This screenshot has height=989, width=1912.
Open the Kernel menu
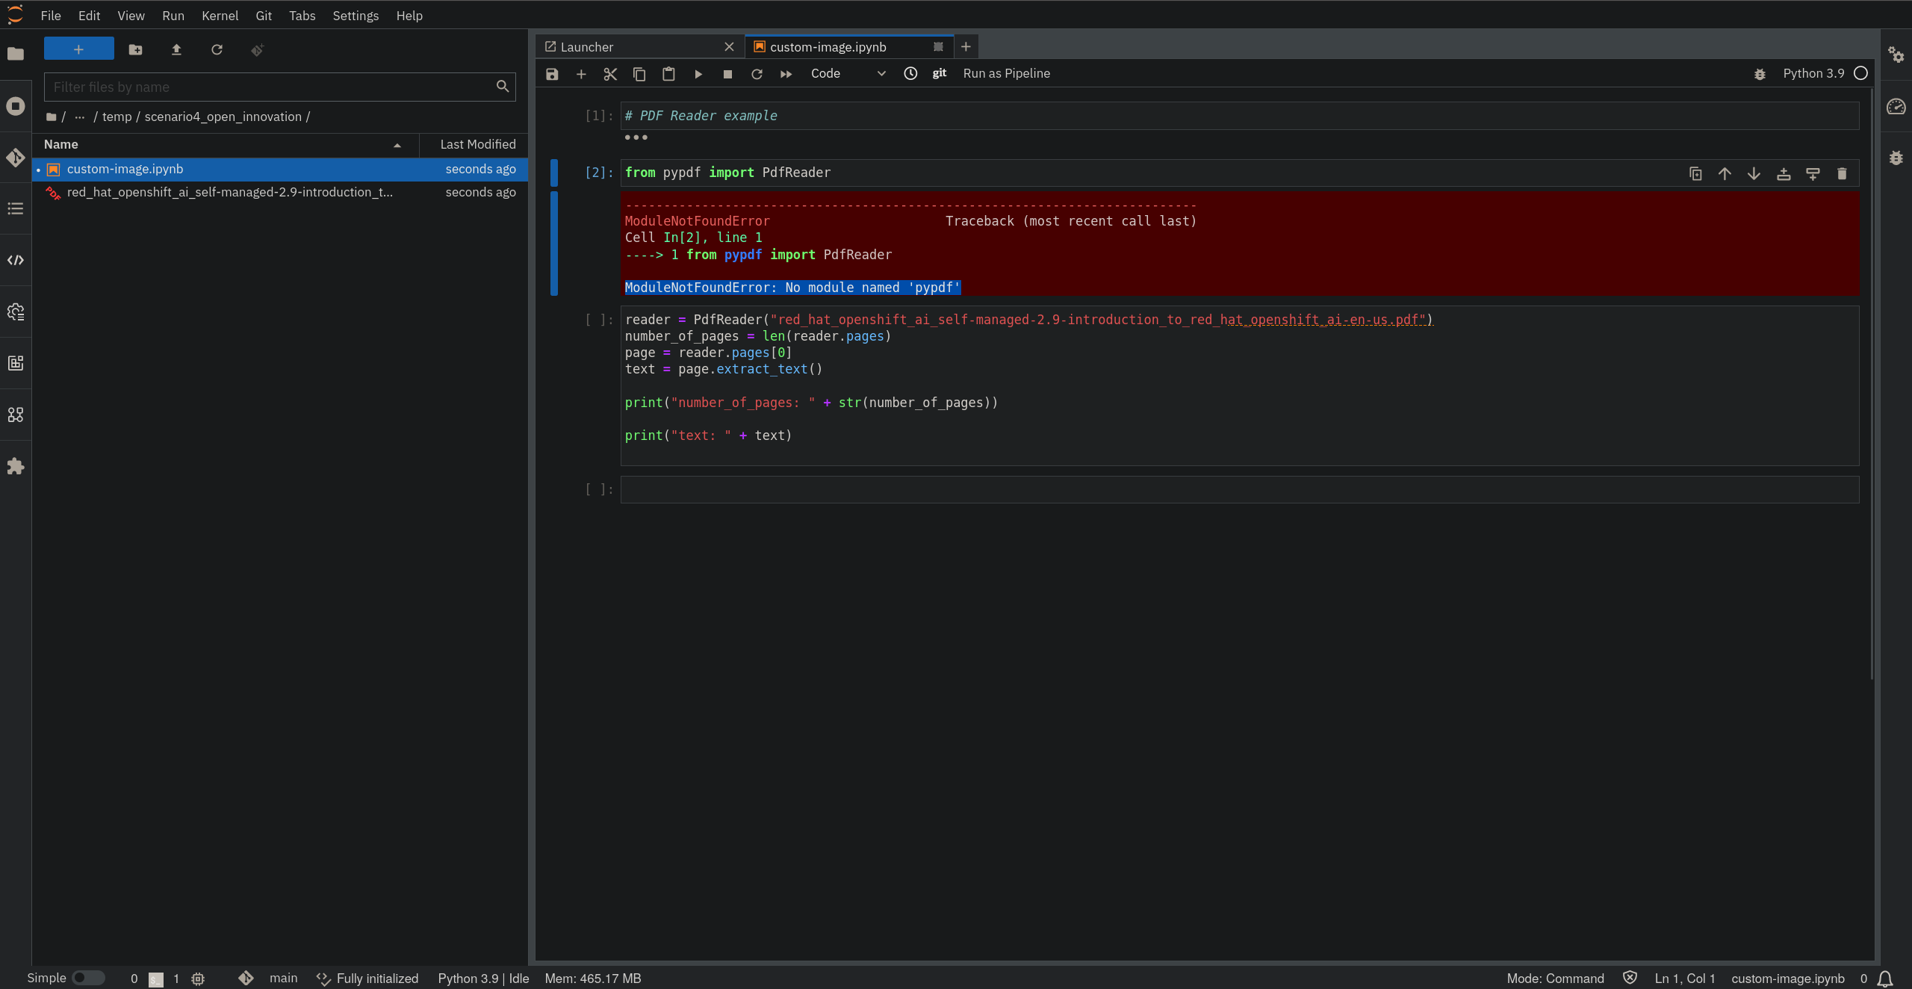(x=220, y=16)
